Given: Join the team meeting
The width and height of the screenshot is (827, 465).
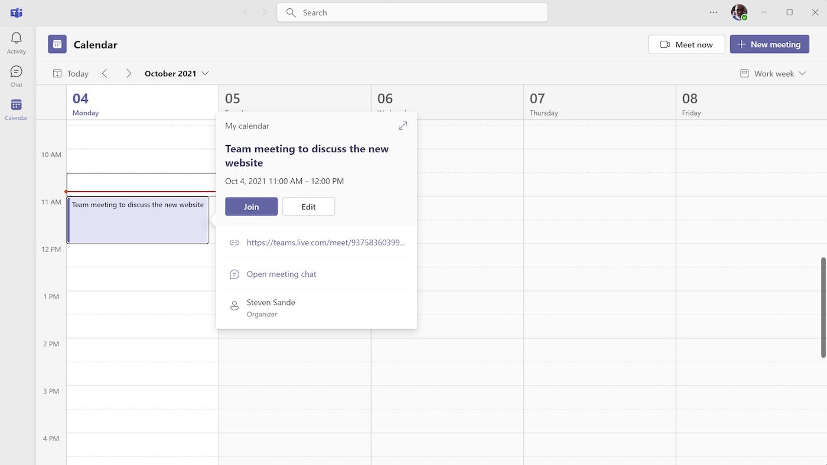Looking at the screenshot, I should point(251,207).
